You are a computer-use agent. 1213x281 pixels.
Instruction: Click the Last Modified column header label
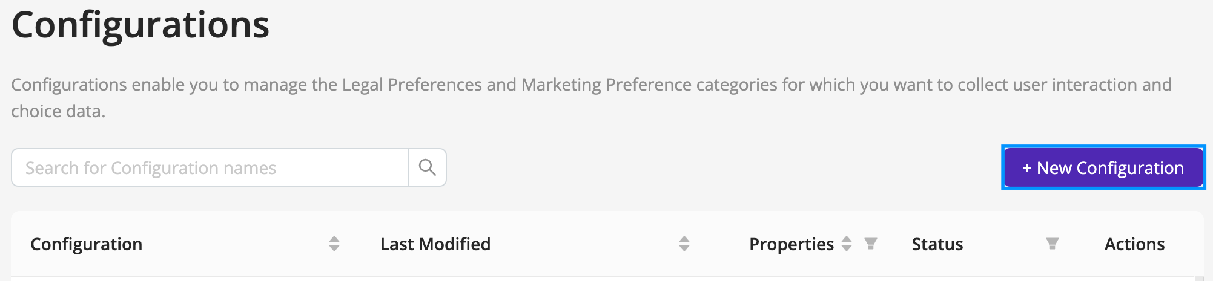435,244
